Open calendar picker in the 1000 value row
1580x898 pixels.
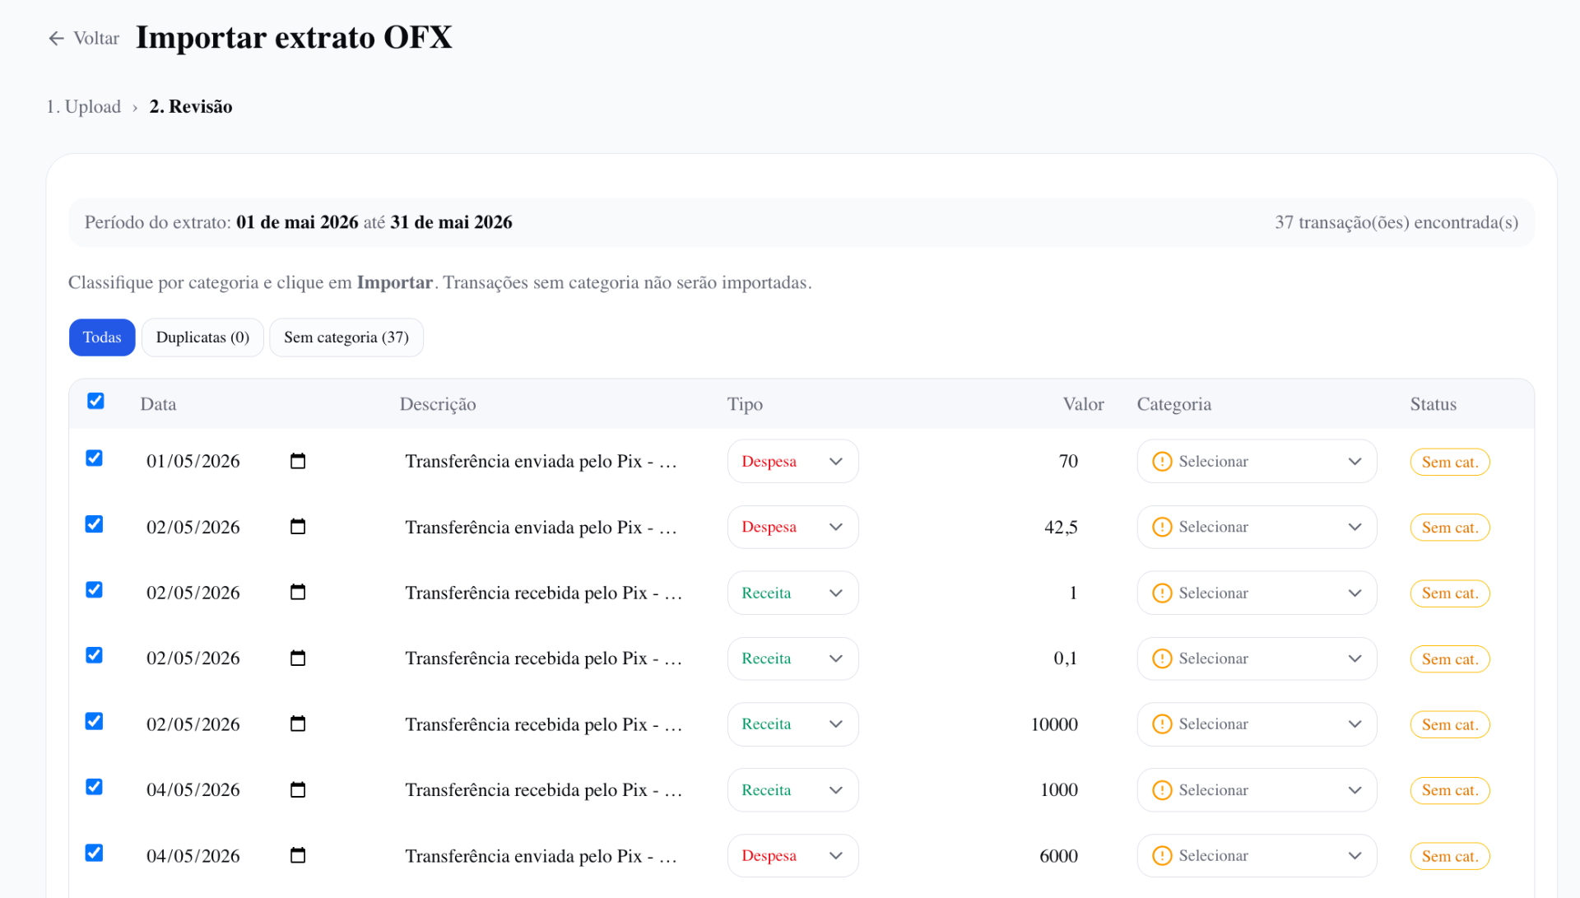pos(298,790)
